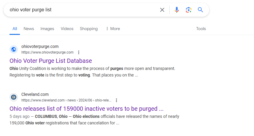Image resolution: width=254 pixels, height=136 pixels.
Task: Switch to the Images tab
Action: (x=47, y=29)
